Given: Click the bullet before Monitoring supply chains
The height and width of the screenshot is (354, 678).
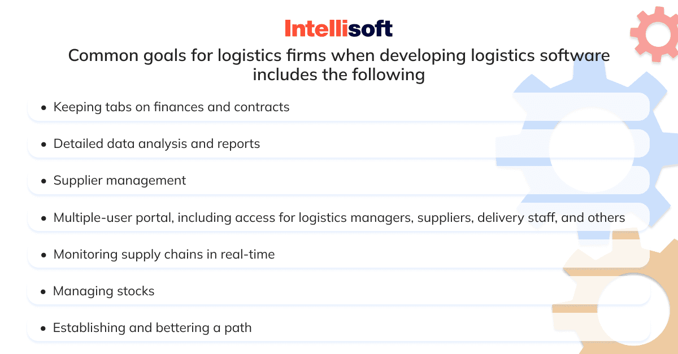Looking at the screenshot, I should click(44, 255).
